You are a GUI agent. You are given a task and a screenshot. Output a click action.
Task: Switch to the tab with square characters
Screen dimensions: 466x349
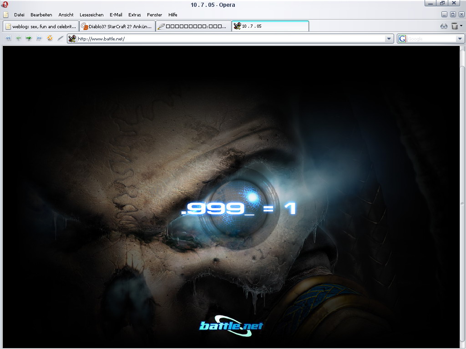pyautogui.click(x=193, y=26)
